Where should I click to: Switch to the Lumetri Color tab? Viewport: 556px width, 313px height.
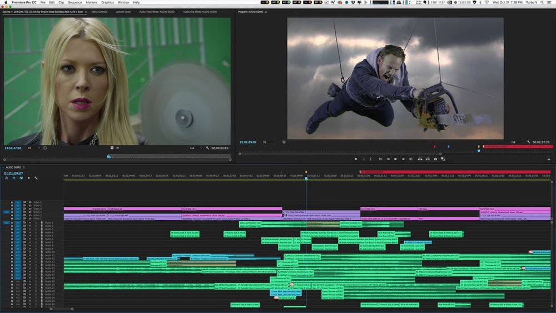pyautogui.click(x=123, y=12)
